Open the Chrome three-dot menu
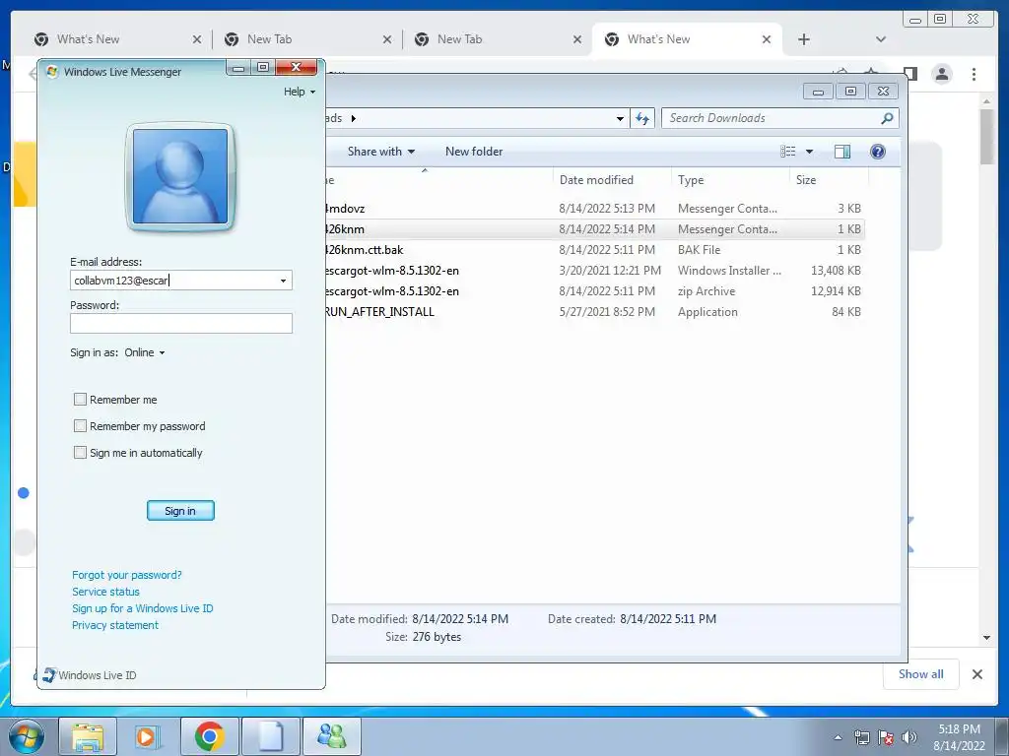Screen dimensions: 1009x756 pyautogui.click(x=974, y=74)
